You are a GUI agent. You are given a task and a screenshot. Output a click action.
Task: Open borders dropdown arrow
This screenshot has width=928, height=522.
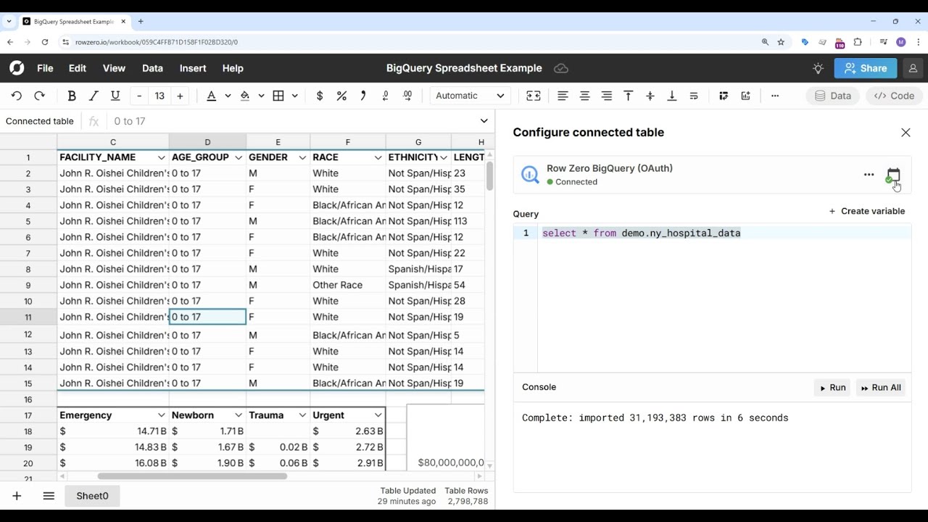[294, 96]
